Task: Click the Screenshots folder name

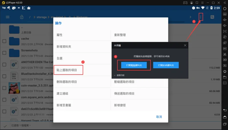Action: [x=29, y=50]
